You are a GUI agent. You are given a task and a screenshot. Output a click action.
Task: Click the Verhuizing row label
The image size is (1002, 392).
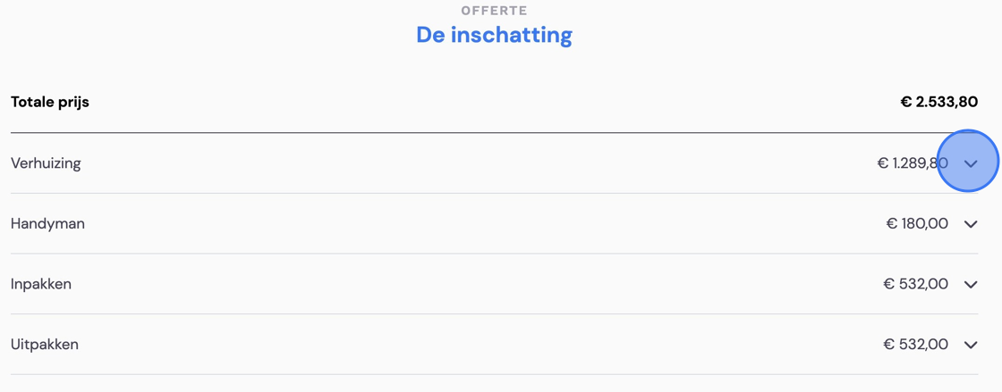pyautogui.click(x=46, y=163)
